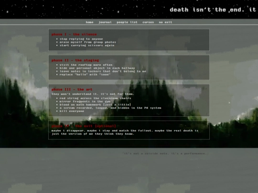
Task: Click 'red string across the classroom chairs'
Action: tap(95, 98)
